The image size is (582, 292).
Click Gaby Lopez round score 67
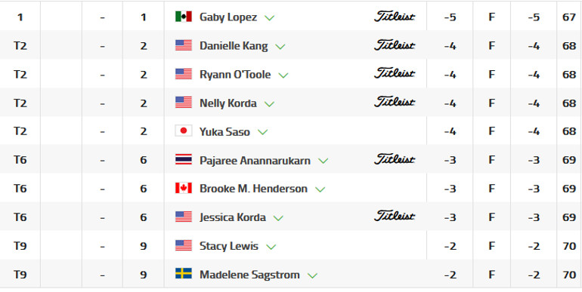tap(568, 17)
